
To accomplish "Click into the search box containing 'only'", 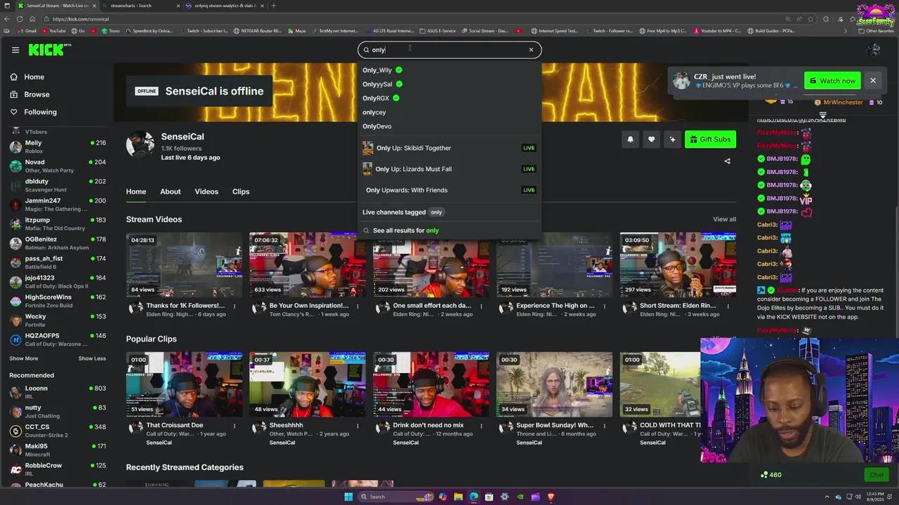I will [x=449, y=50].
